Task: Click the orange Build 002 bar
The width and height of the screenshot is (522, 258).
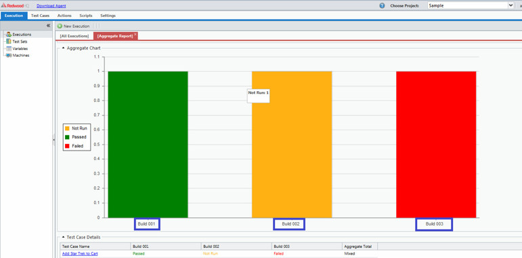Action: (x=292, y=145)
